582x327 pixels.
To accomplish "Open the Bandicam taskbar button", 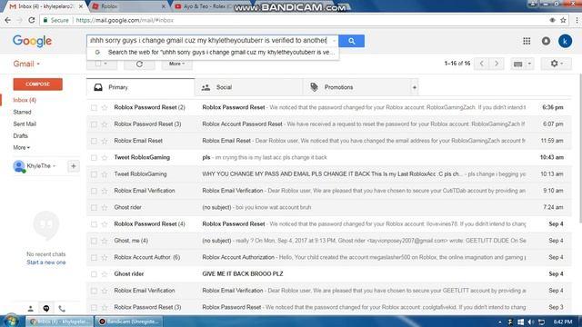I will [x=128, y=321].
